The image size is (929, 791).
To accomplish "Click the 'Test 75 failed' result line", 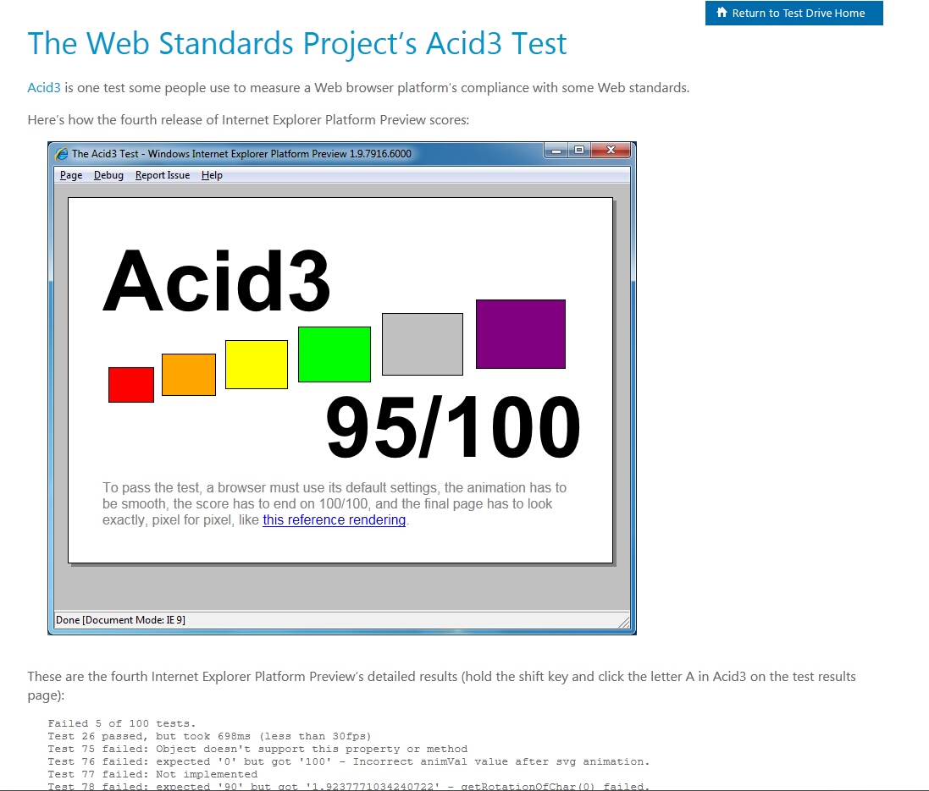I will pos(257,749).
